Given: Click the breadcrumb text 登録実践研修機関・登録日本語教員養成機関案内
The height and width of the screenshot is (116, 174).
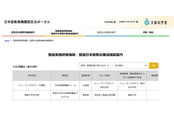Looking at the screenshot, I should click(33, 41).
